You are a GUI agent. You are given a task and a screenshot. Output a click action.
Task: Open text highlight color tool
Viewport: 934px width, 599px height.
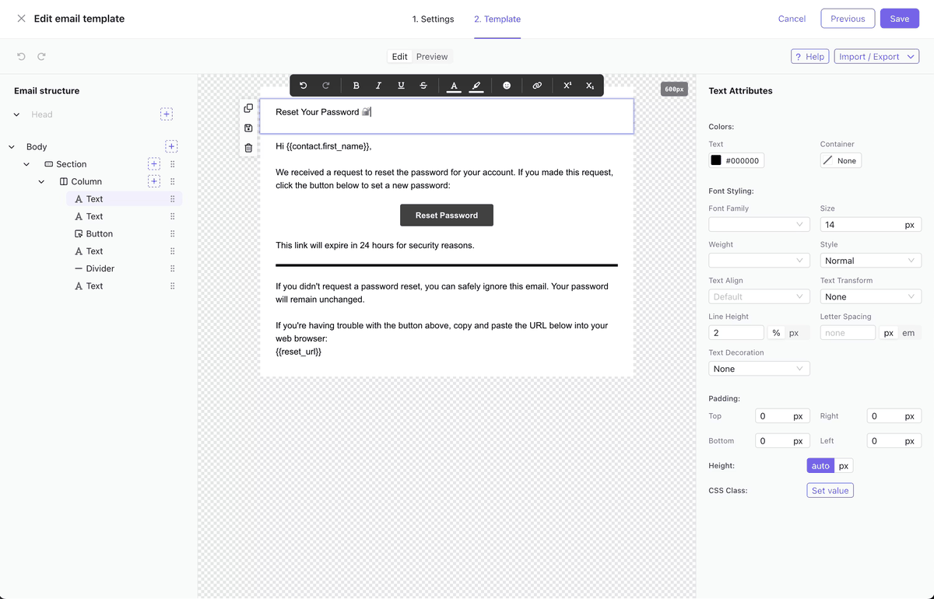point(476,86)
